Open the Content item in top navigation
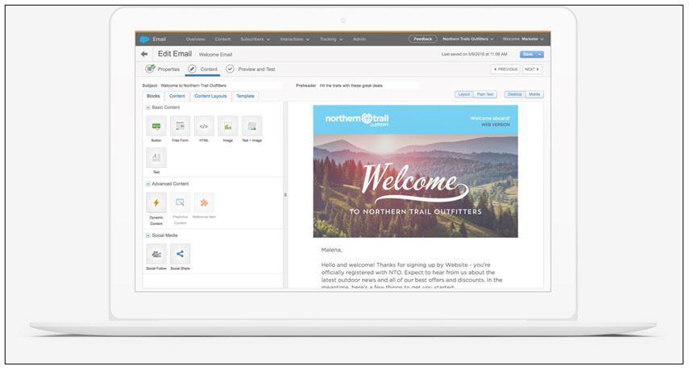The image size is (689, 370). click(222, 39)
